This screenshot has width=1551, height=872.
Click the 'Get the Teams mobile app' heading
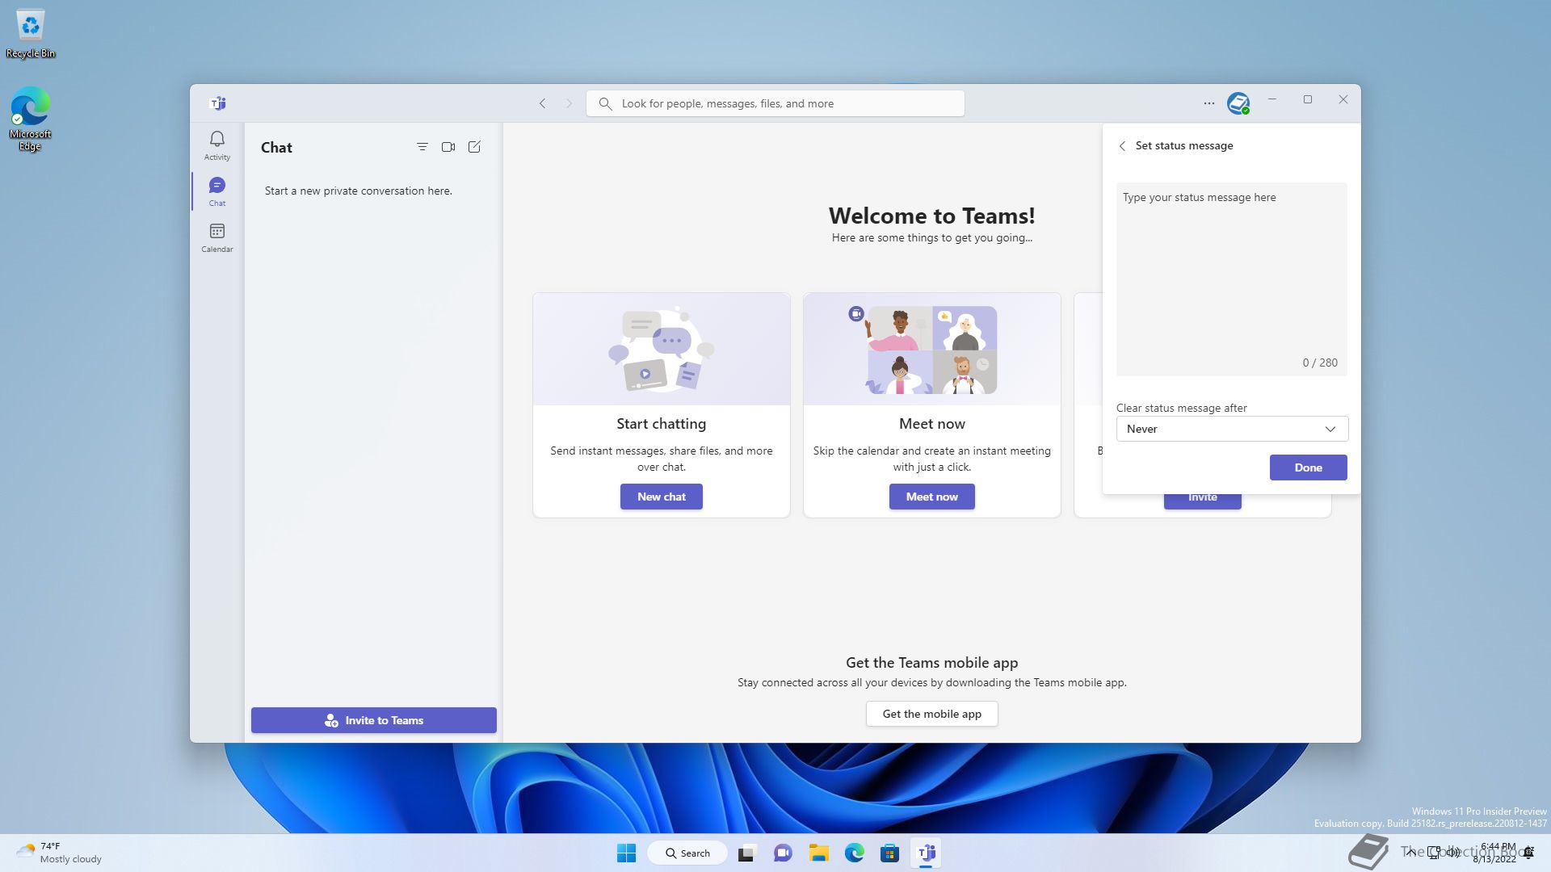point(932,662)
